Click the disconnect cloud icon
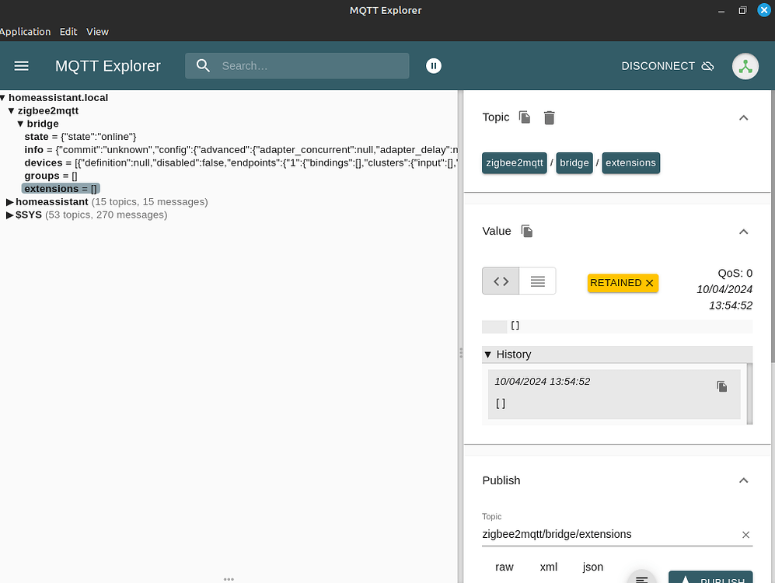The height and width of the screenshot is (583, 775). pyautogui.click(x=708, y=66)
